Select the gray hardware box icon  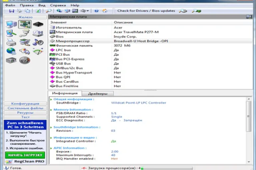click(11, 60)
